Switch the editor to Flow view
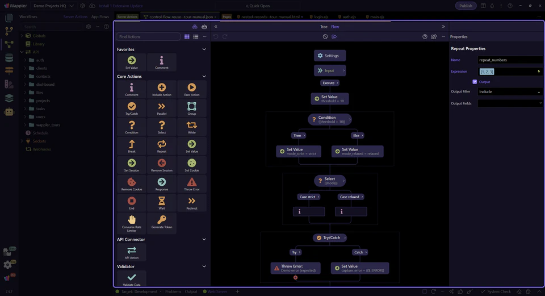Viewport: 545px width, 296px height. click(335, 27)
